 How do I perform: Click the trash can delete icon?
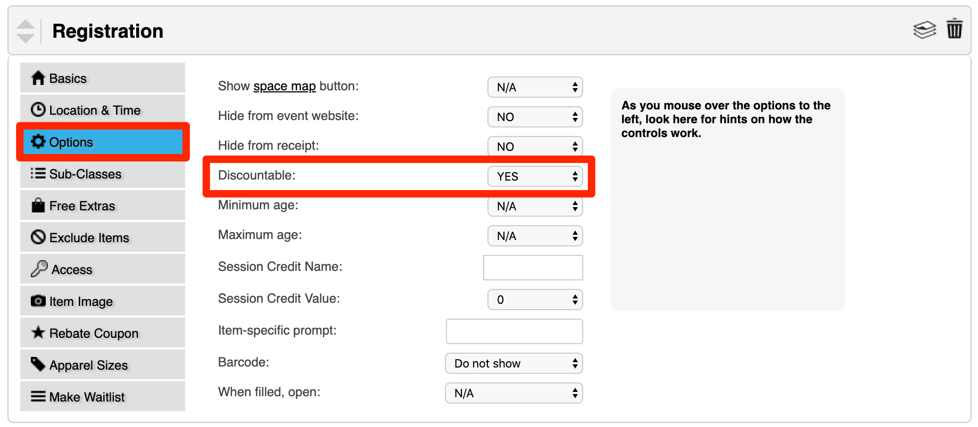tap(954, 29)
